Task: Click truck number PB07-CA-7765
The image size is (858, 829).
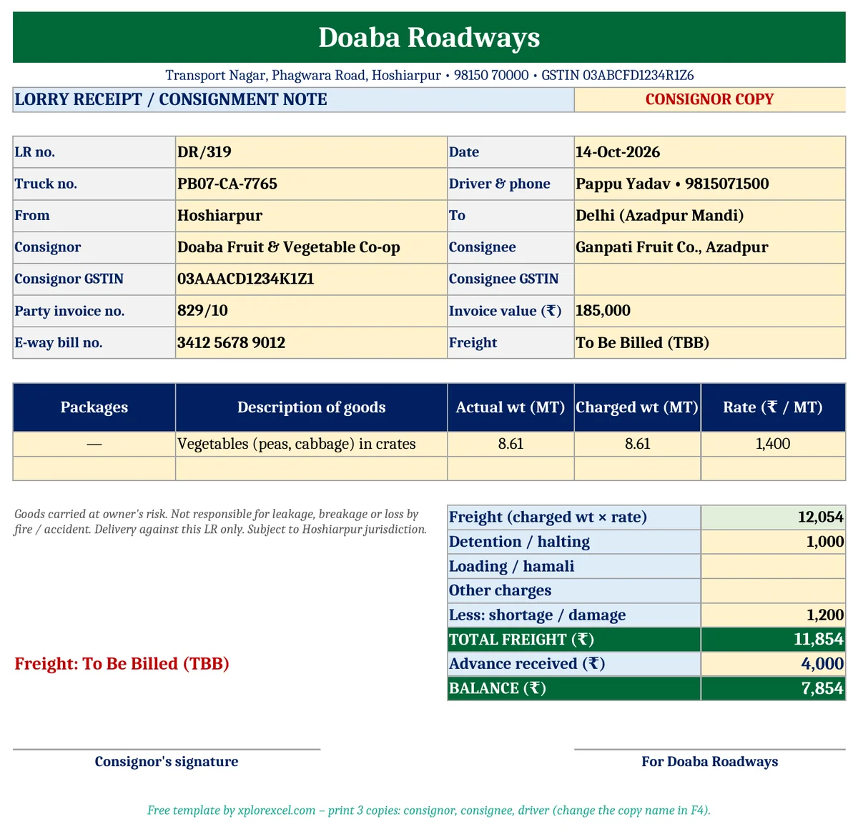Action: 311,184
